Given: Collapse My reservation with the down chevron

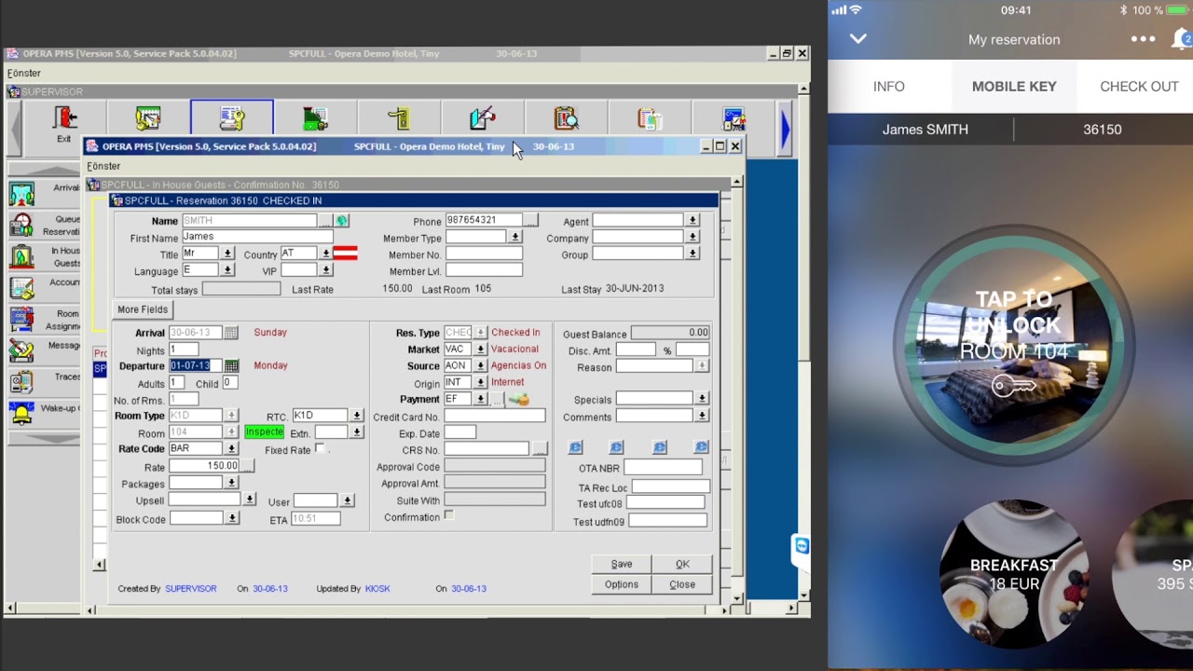Looking at the screenshot, I should tap(858, 39).
